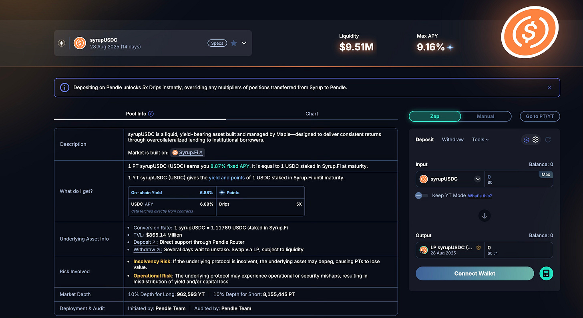Click the Syrup.Fi icon in the link chip

click(175, 153)
